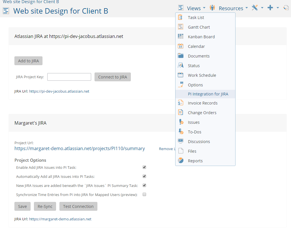Screen dimensions: 291x228
Task: Click the Status icon in the menu
Action: (180, 65)
